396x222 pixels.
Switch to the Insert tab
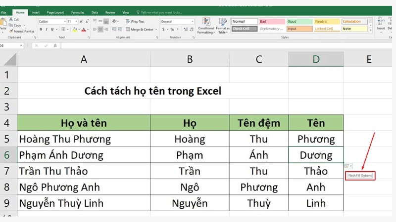[36, 12]
